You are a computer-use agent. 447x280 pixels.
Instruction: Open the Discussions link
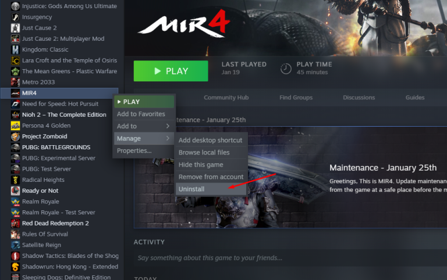(x=359, y=98)
